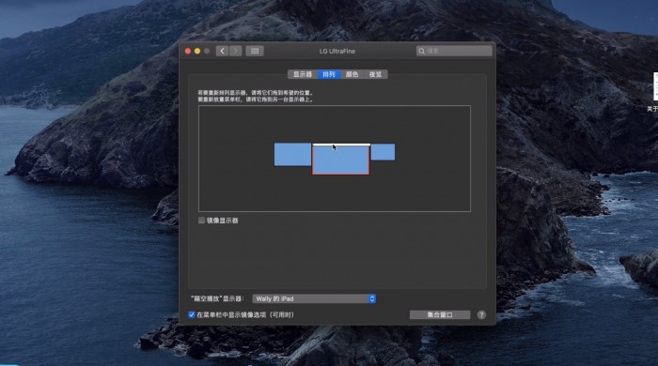Viewport: 658px width, 366px height.
Task: Uncheck 在菜单栏中显示镜像选项 checkbox
Action: pyautogui.click(x=192, y=314)
